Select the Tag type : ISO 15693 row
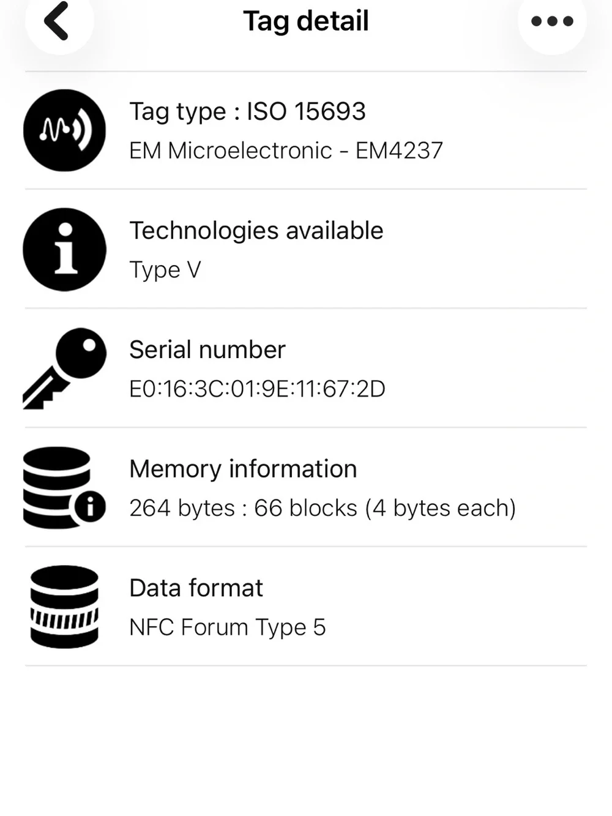This screenshot has height=816, width=612. [306, 130]
